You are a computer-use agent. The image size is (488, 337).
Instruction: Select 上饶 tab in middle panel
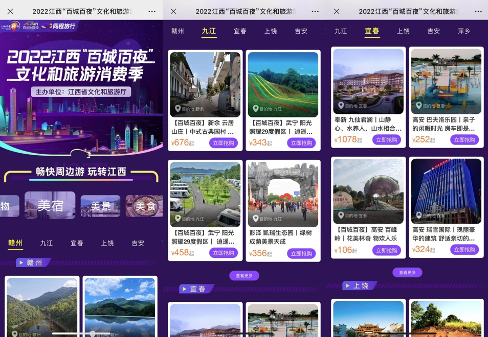click(271, 31)
